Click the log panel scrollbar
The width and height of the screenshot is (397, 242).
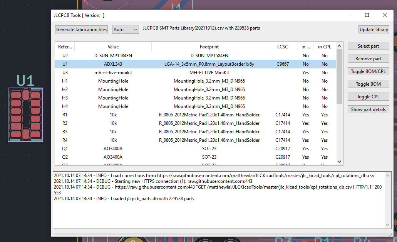[x=388, y=200]
